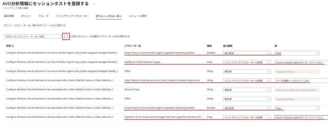Expand value type dropdown for Additional Virtual Machine Images
This screenshot has height=128, width=328.
pyautogui.click(x=247, y=62)
